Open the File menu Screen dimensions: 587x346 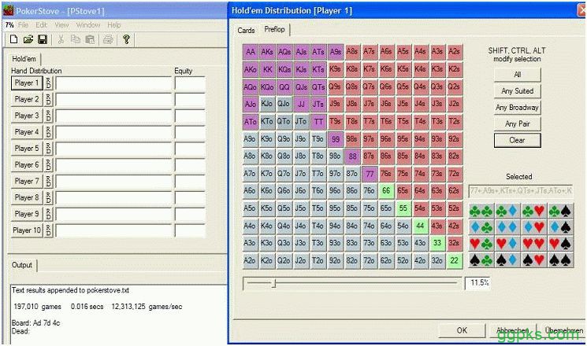tap(23, 25)
